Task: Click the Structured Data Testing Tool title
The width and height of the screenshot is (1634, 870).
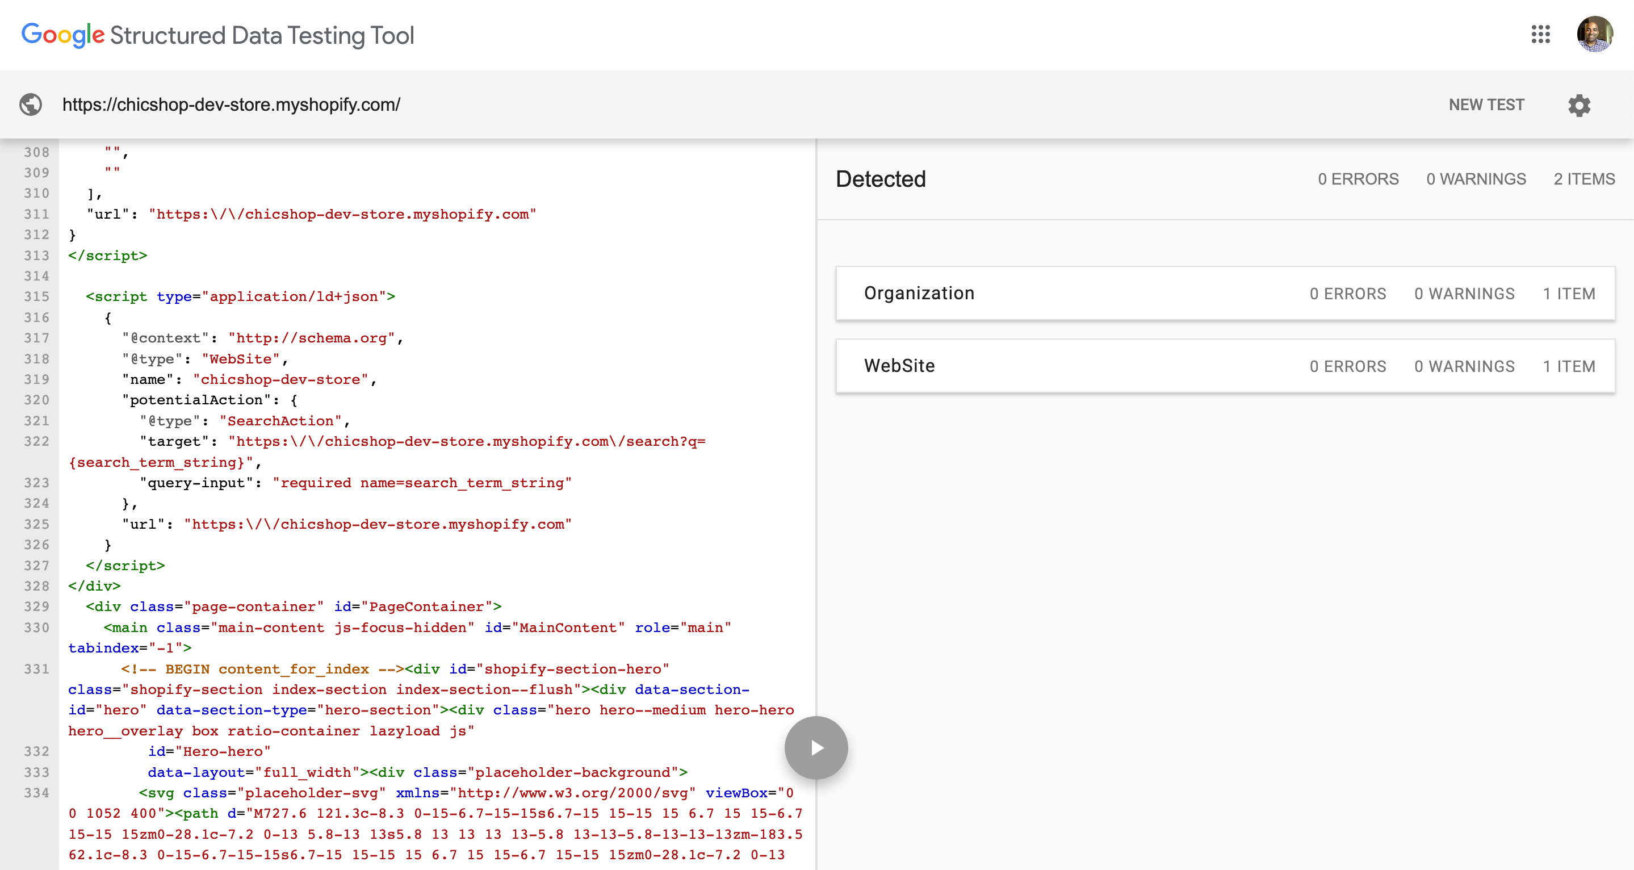Action: pyautogui.click(x=262, y=36)
